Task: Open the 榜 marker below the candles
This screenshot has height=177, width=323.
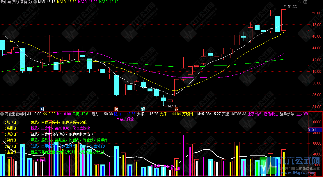Action: 116,109
